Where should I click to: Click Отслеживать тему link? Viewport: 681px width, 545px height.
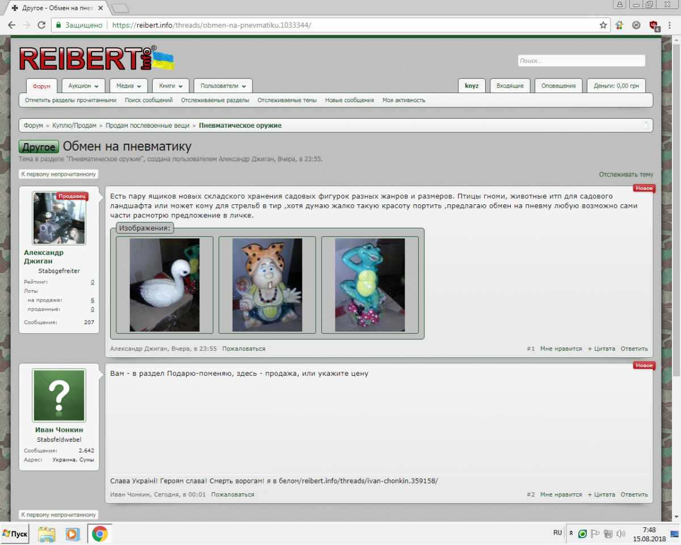pyautogui.click(x=626, y=175)
